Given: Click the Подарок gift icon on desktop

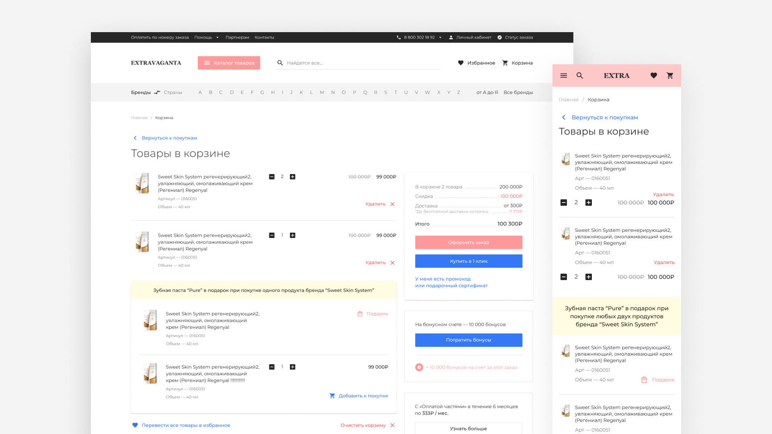Looking at the screenshot, I should [x=360, y=314].
